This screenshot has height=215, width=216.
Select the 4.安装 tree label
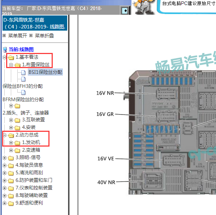coord(29,127)
